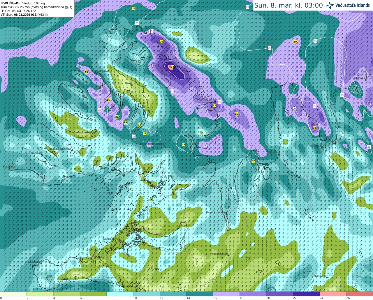Click the yellow 25 gust marker left of Bolungarvík

[86, 72]
